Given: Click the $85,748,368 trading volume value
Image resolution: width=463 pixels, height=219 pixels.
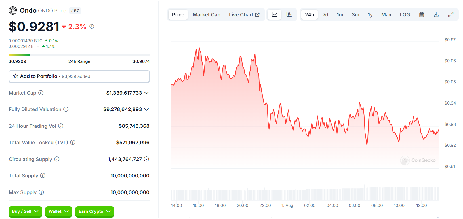Looking at the screenshot, I should pyautogui.click(x=134, y=126).
